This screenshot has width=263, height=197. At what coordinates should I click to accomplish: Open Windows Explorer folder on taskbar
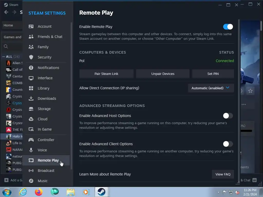pos(71,192)
